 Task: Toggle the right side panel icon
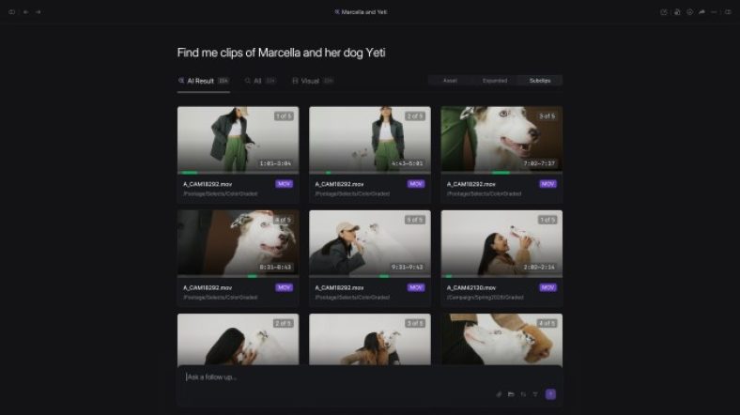pyautogui.click(x=728, y=12)
